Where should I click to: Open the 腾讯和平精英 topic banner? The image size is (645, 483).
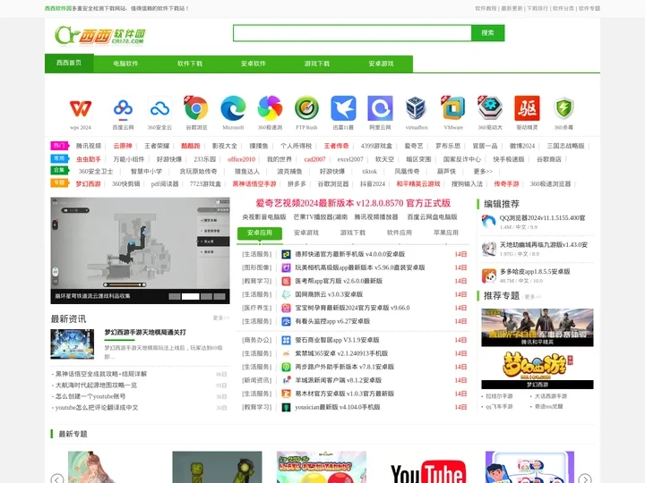click(537, 327)
